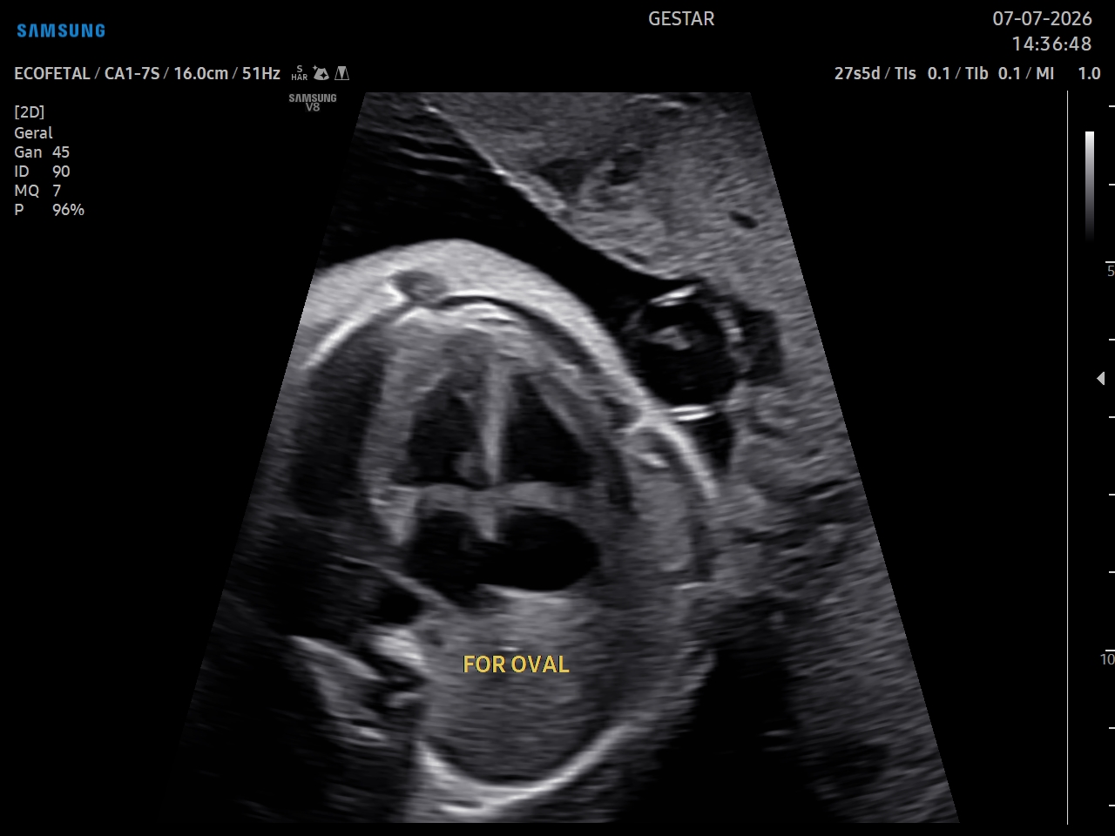Click the time 14:36:48
This screenshot has width=1115, height=836.
[1051, 44]
